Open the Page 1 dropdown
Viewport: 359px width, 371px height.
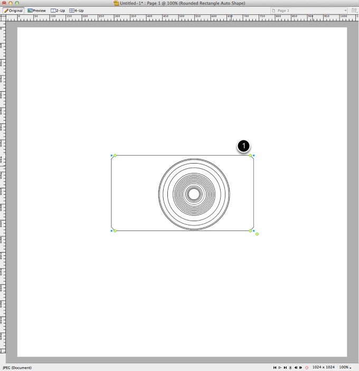click(x=309, y=11)
